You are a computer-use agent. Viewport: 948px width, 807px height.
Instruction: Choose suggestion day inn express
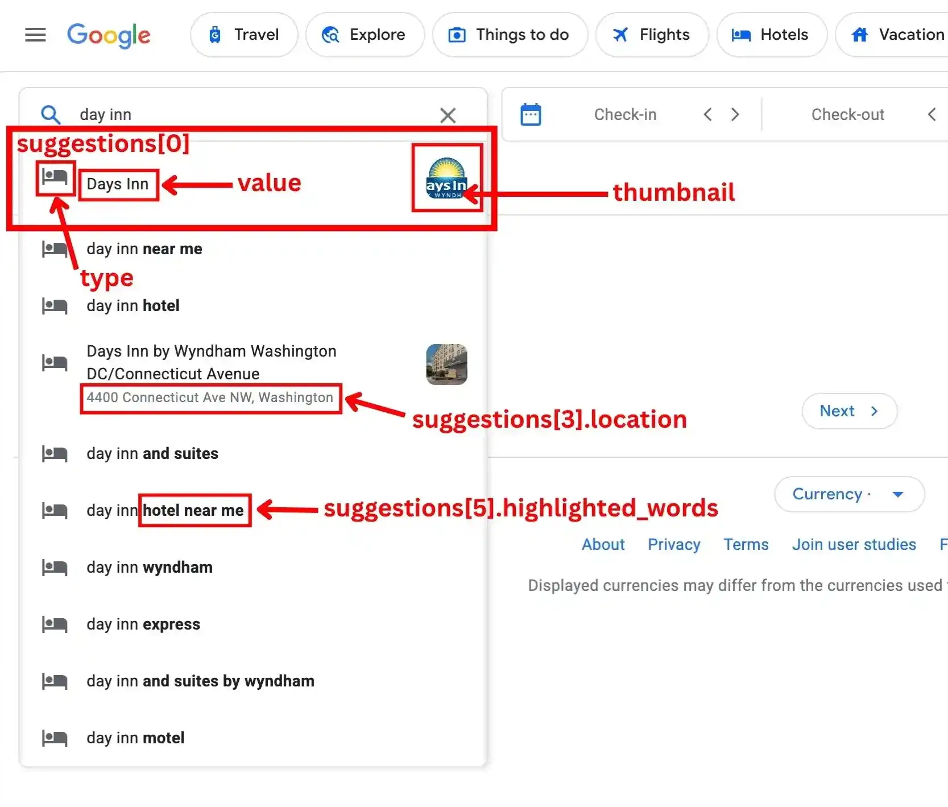(x=253, y=624)
